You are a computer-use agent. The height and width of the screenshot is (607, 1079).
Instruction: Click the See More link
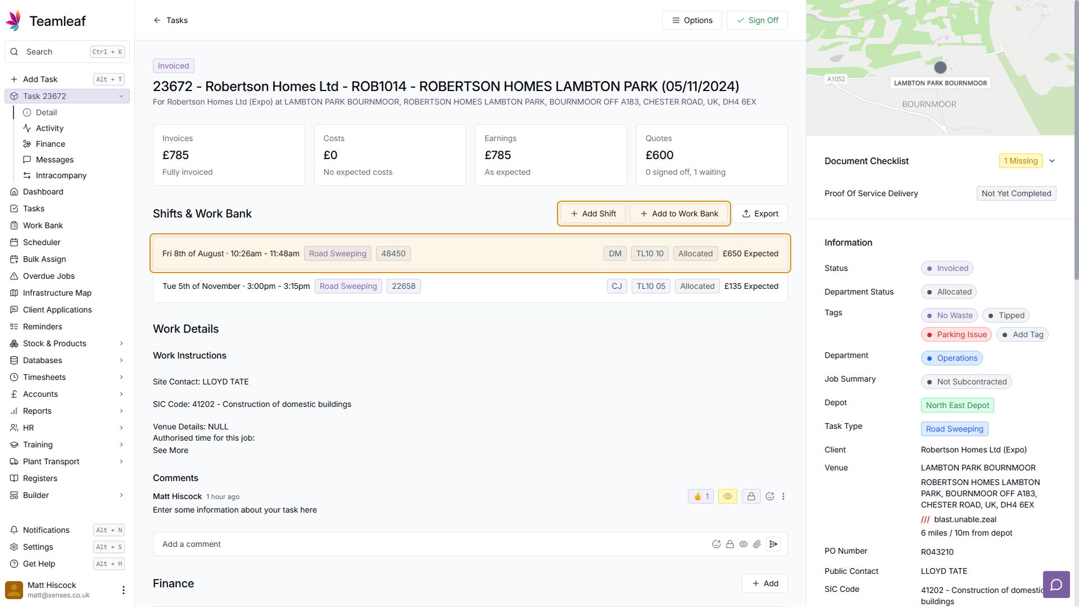[170, 450]
